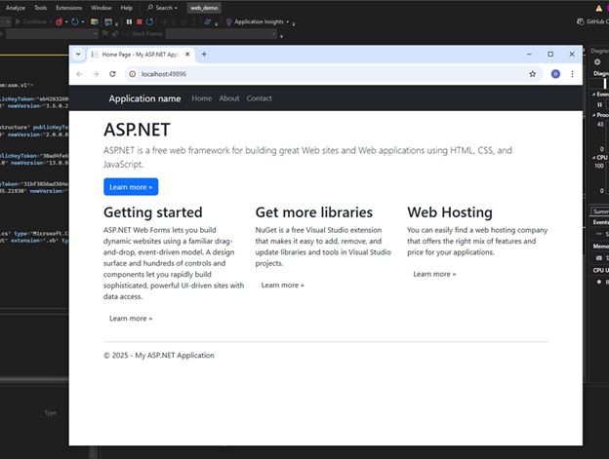Open Chrome tab search chevron
609x459 pixels.
pyautogui.click(x=78, y=55)
